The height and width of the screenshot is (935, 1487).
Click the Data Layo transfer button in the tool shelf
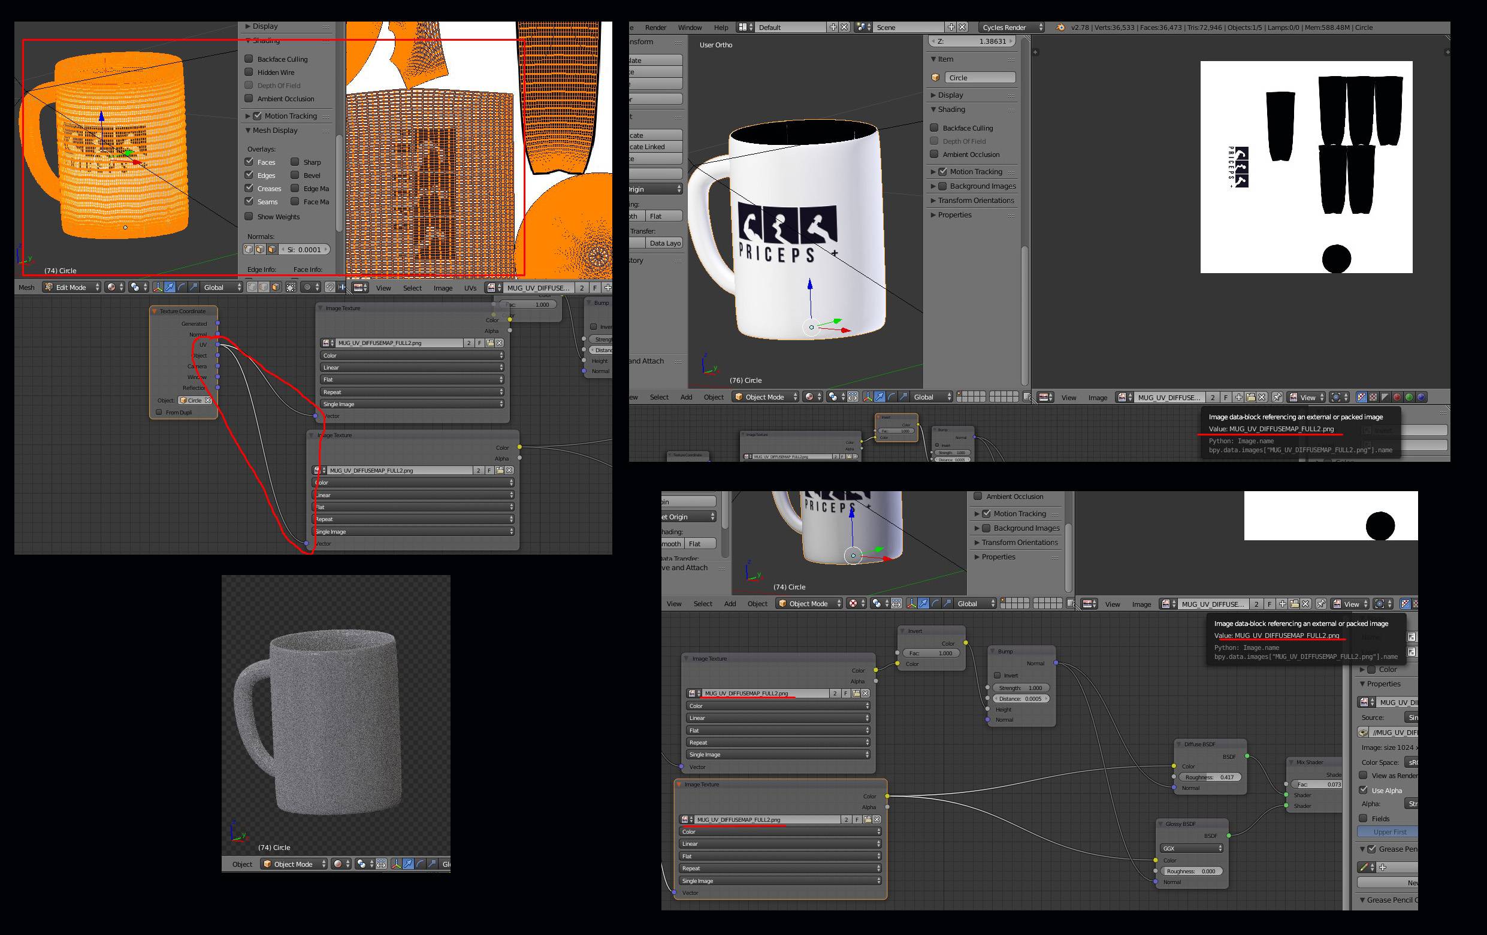(x=664, y=243)
